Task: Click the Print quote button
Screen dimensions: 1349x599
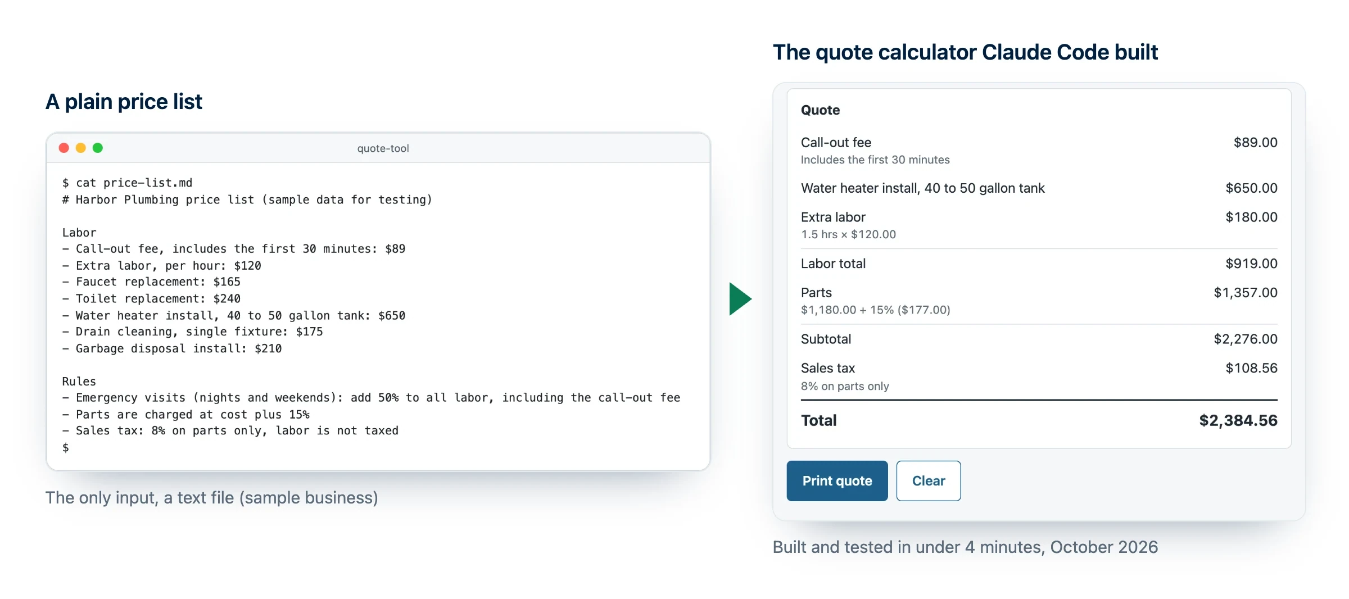Action: click(837, 481)
